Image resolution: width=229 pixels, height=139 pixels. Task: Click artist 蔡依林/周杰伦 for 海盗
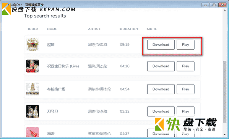pos(99,134)
